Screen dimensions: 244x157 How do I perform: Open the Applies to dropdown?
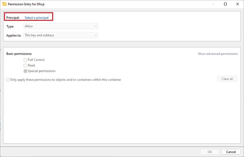pos(61,35)
